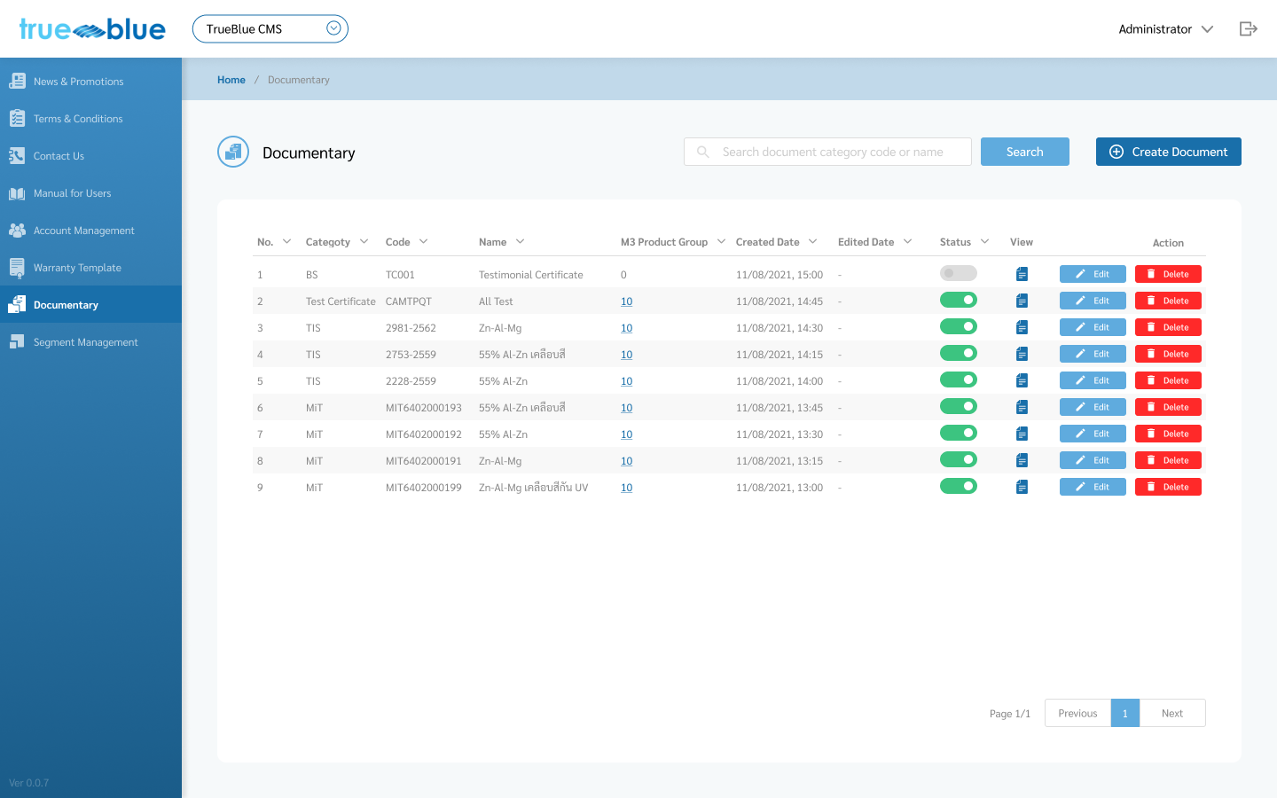Delete the CAMTPQT row
Viewport: 1277px width, 798px height.
point(1167,301)
